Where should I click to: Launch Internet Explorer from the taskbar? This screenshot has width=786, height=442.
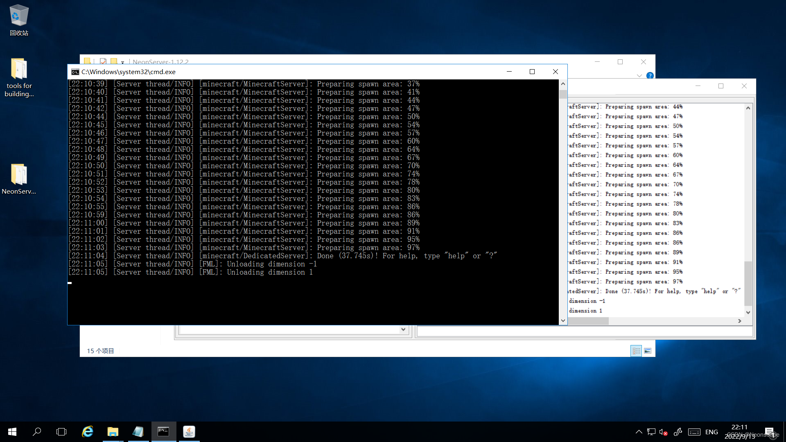point(88,432)
